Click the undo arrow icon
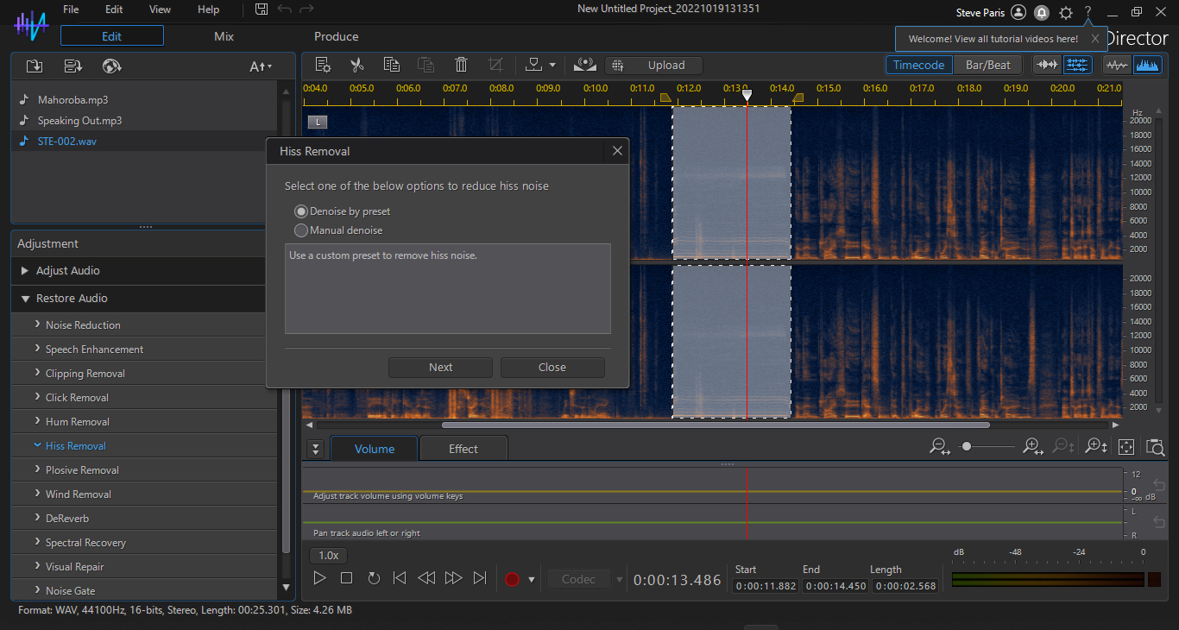The width and height of the screenshot is (1179, 630). point(285,9)
